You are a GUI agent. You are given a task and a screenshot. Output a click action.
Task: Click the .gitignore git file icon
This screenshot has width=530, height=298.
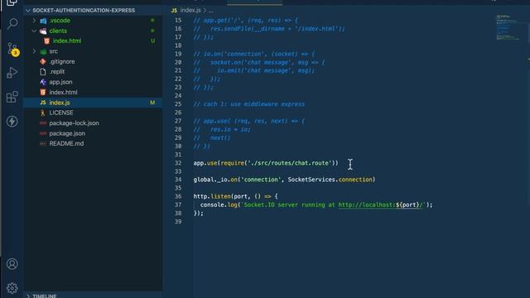[43, 61]
